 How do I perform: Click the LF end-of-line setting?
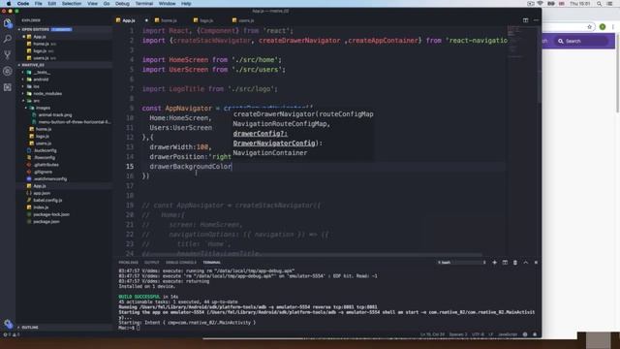tap(491, 334)
